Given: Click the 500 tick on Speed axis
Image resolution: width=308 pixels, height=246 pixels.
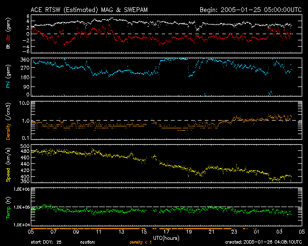Looking at the screenshot, I should (25, 146).
